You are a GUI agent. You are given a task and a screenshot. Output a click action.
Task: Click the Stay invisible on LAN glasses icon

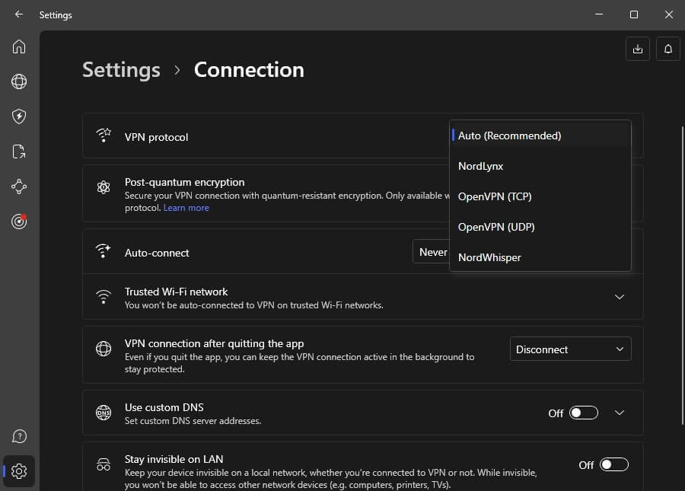pos(104,464)
